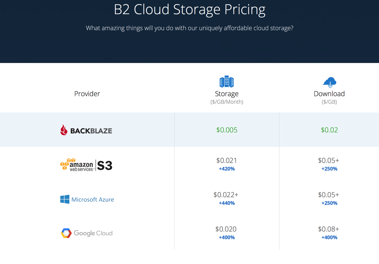379x264 pixels.
Task: Open the Microsoft Azure provider link
Action: point(93,199)
